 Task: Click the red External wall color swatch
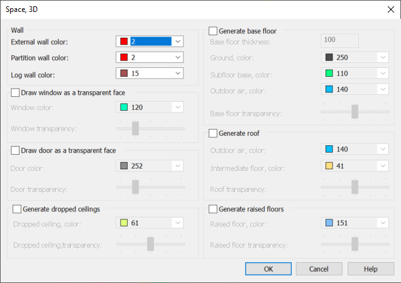pyautogui.click(x=124, y=42)
